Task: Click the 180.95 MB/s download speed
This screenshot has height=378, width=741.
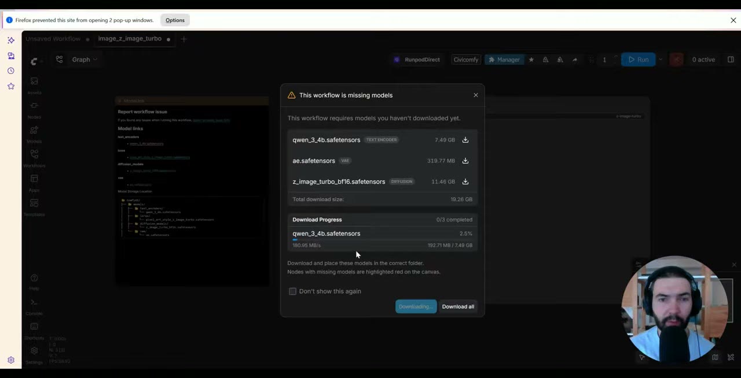Action: [306, 245]
